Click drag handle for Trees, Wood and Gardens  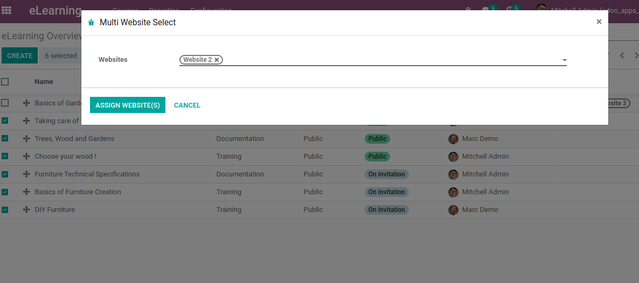pyautogui.click(x=26, y=139)
